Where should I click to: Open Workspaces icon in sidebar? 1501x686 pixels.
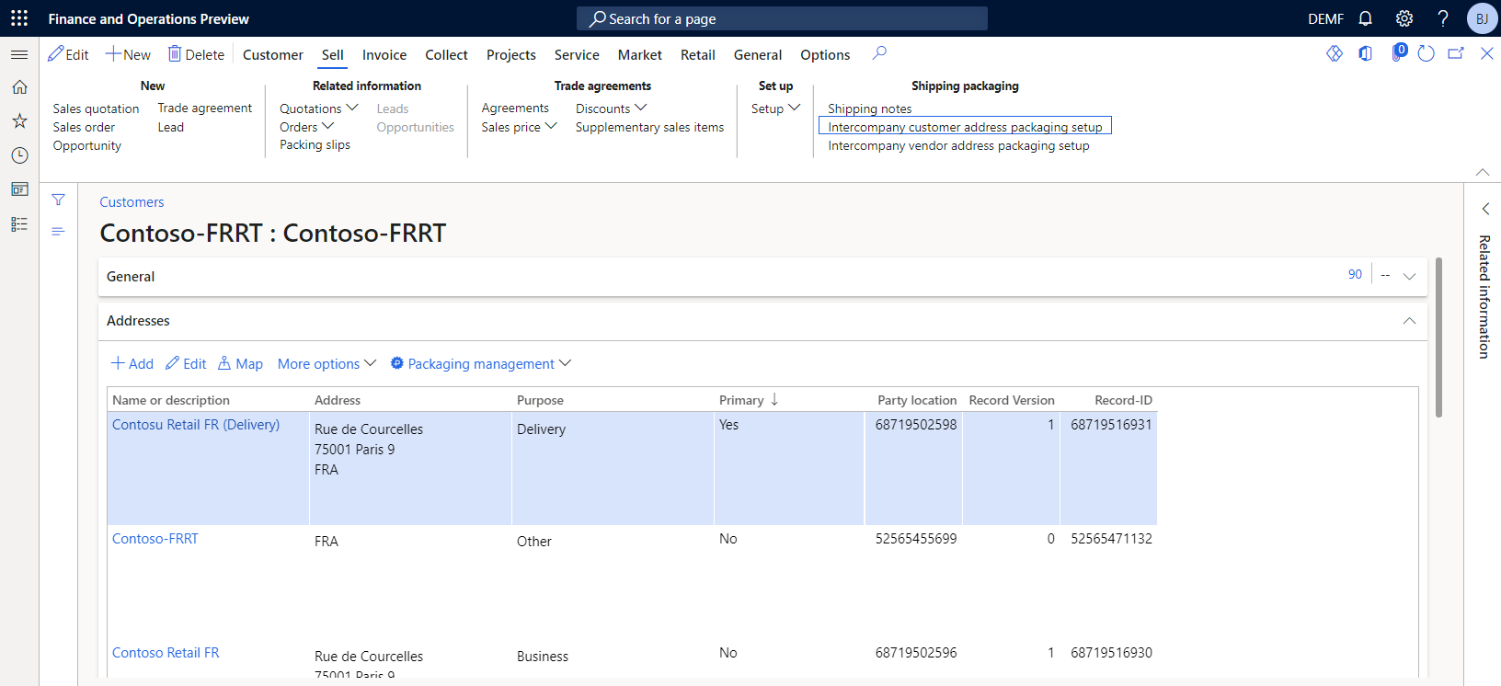click(19, 189)
